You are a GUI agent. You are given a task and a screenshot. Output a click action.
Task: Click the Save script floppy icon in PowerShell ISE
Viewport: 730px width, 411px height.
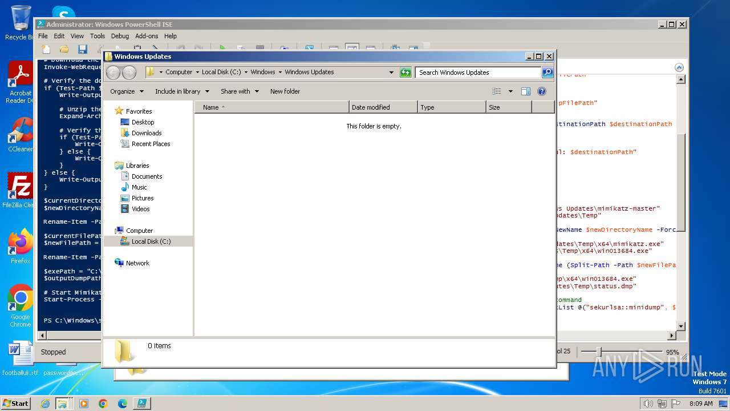pos(83,49)
